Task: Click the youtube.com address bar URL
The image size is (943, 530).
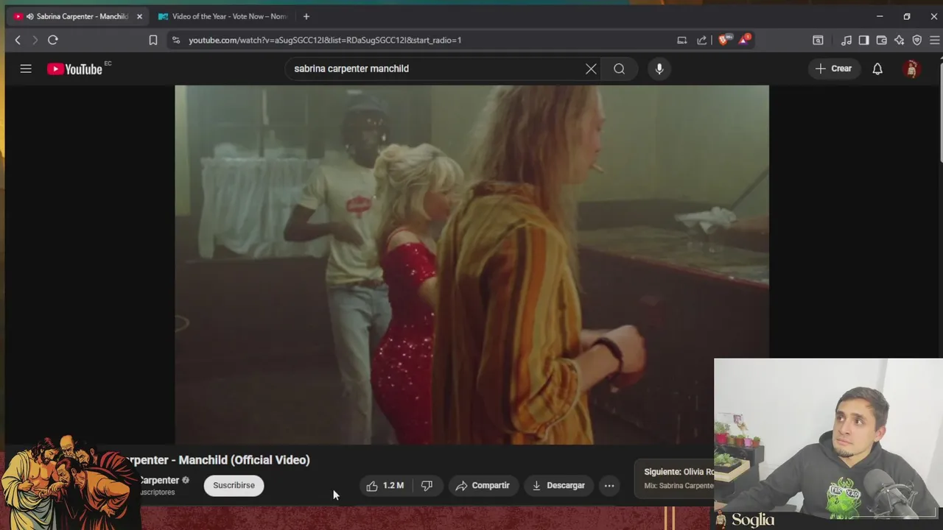Action: (325, 40)
